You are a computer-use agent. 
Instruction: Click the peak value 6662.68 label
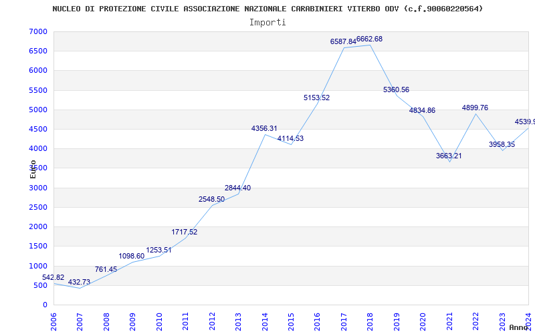coord(370,39)
